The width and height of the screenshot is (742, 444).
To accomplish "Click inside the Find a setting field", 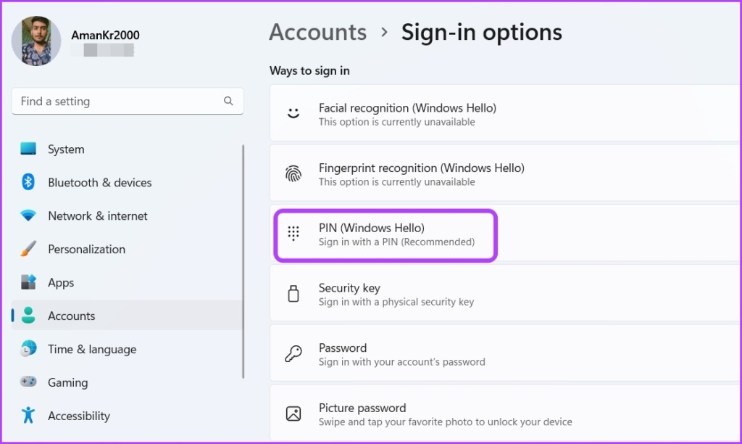I will point(109,101).
